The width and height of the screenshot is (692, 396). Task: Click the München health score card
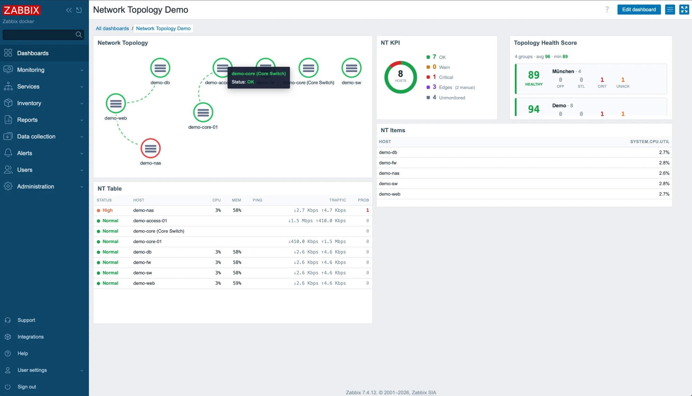(591, 79)
